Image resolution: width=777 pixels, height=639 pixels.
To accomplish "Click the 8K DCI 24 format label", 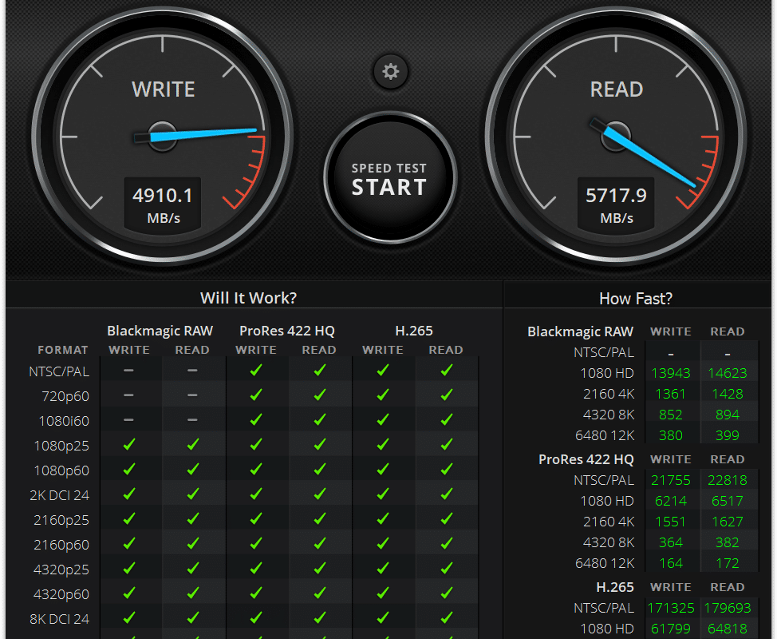I will [60, 619].
